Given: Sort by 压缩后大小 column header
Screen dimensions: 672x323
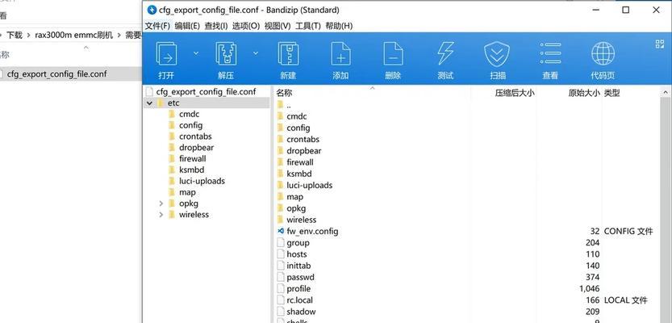Looking at the screenshot, I should [515, 93].
